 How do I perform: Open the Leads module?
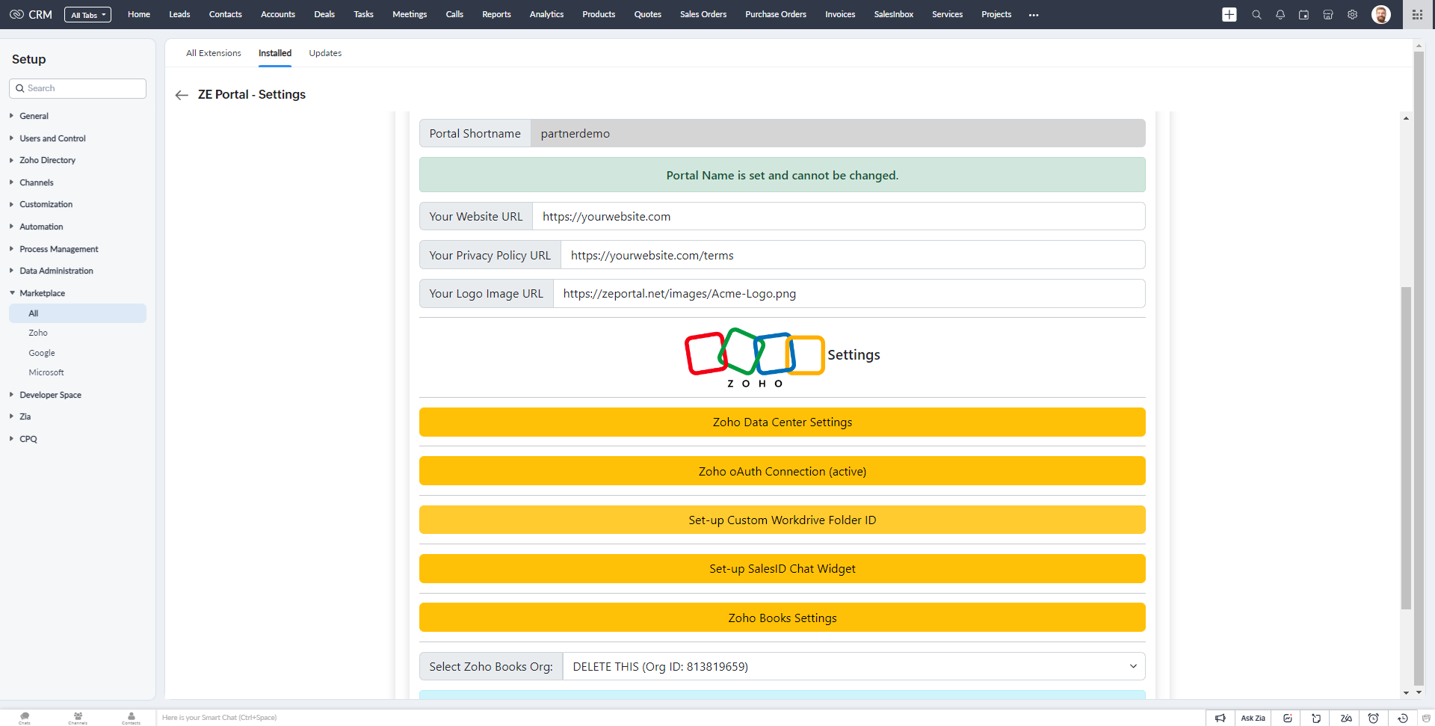179,14
